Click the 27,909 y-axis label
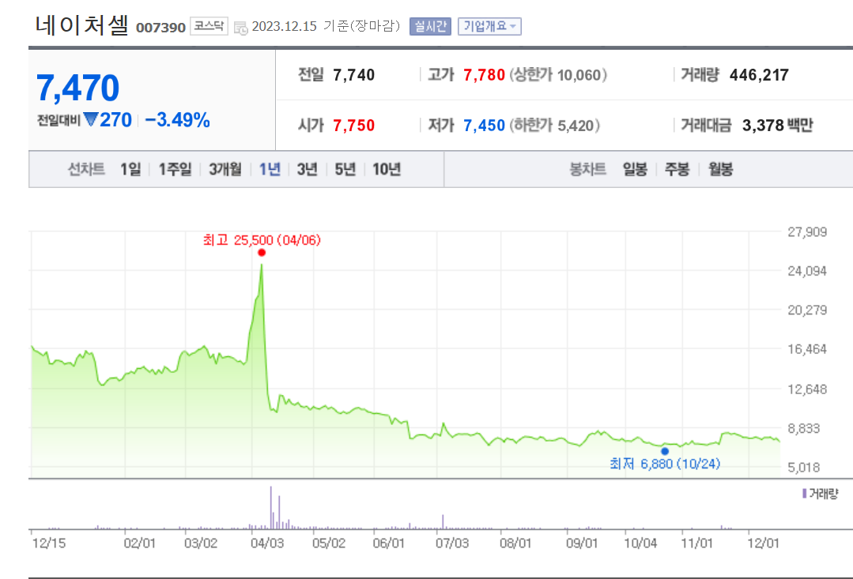853x579 pixels. (807, 232)
